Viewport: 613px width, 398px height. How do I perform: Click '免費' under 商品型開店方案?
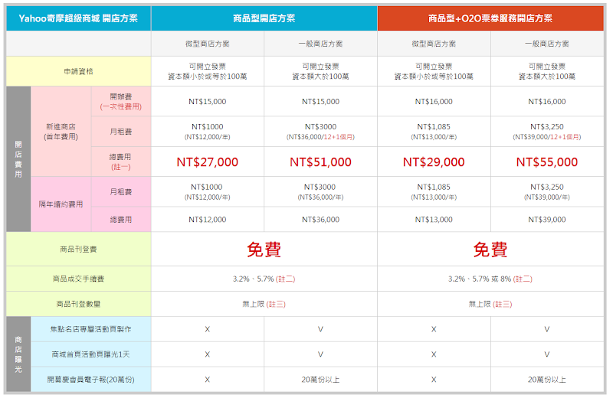[x=264, y=250]
